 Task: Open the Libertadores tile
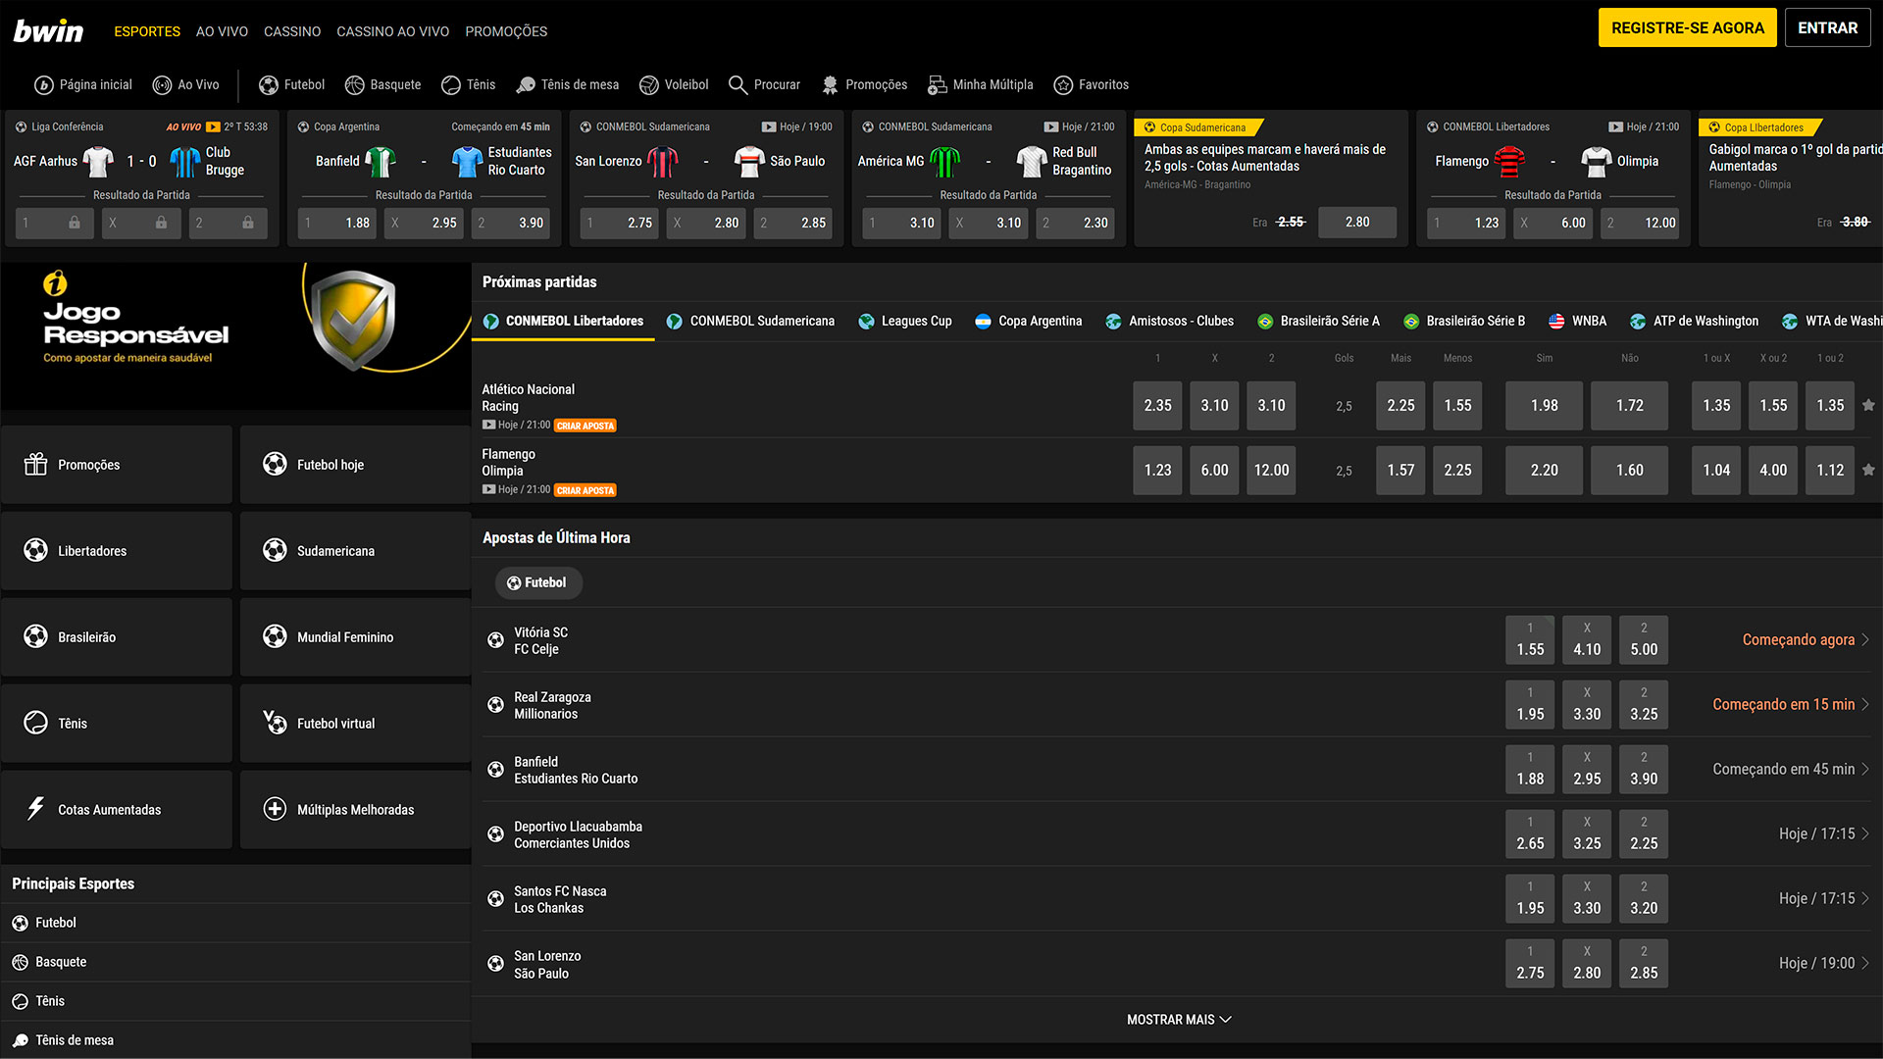tap(117, 551)
